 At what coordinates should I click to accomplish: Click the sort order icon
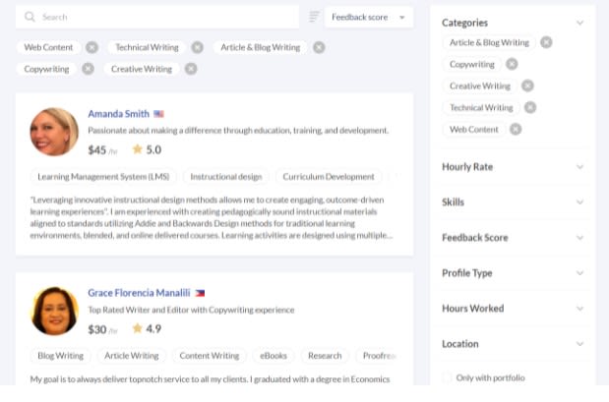tap(314, 17)
